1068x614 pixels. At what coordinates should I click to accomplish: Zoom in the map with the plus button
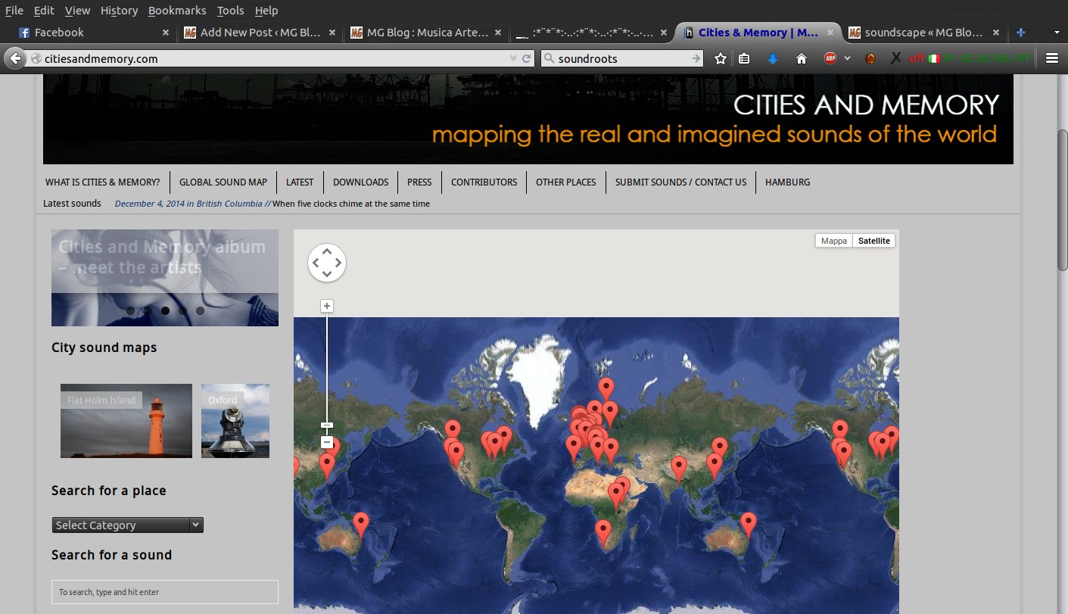pos(327,306)
